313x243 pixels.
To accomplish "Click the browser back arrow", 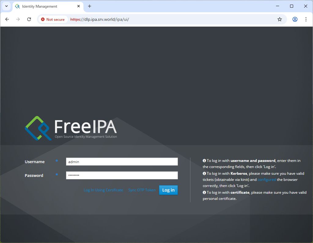I will point(7,19).
